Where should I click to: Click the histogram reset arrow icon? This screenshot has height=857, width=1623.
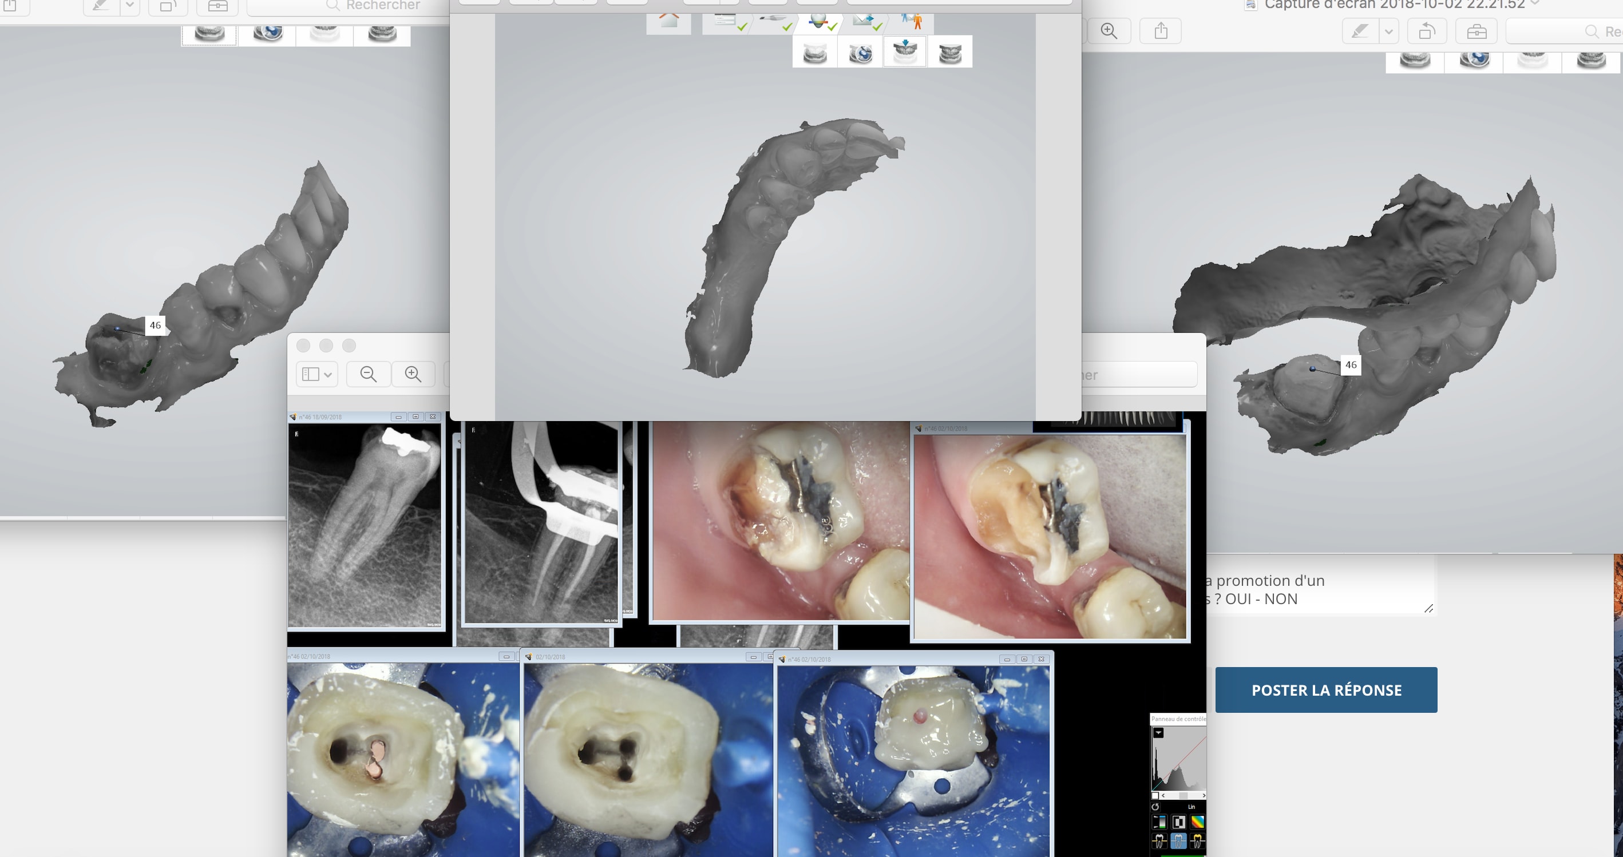tap(1155, 807)
